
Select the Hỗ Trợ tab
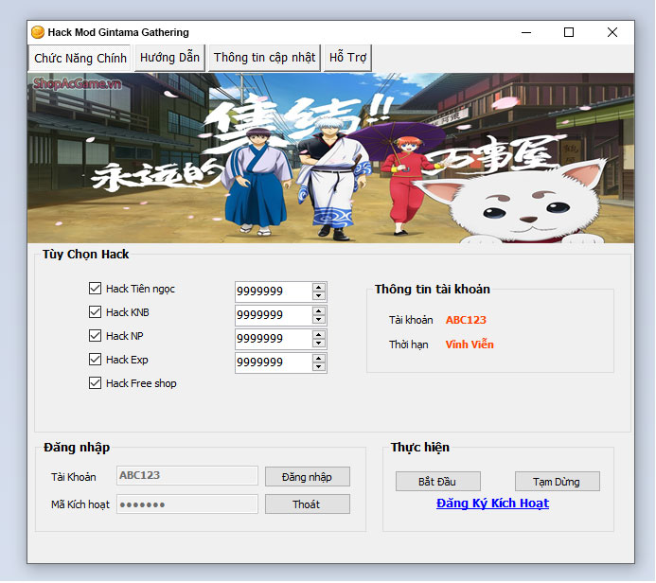[347, 58]
